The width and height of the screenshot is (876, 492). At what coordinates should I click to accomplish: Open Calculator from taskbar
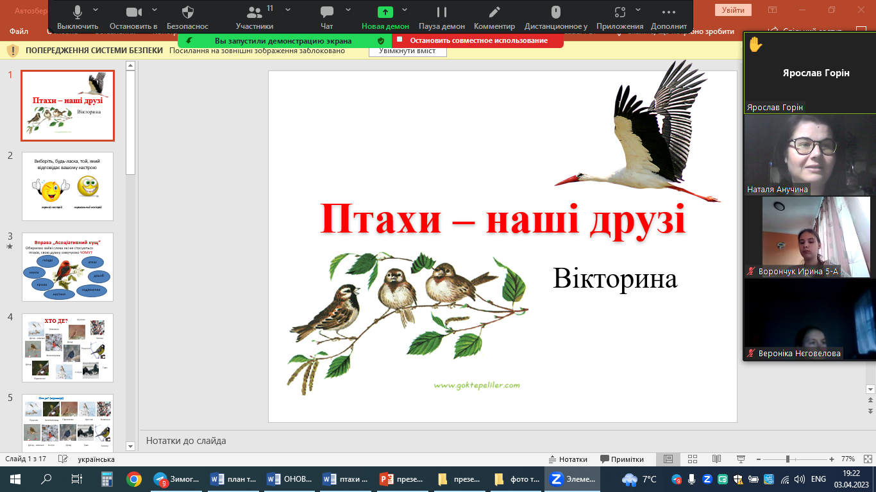point(106,479)
